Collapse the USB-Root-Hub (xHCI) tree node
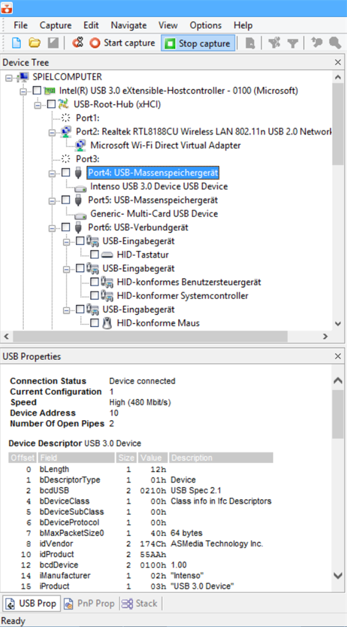 click(x=38, y=105)
